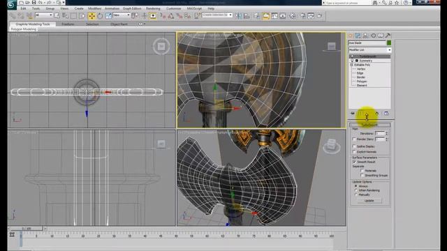Viewport: 447px width, 251px height.
Task: Adjust the Iterations spinner arrows
Action: [x=386, y=133]
